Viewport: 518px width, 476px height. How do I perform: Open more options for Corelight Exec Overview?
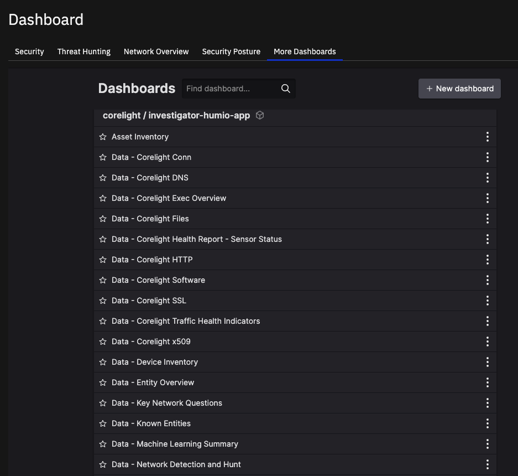tap(487, 199)
